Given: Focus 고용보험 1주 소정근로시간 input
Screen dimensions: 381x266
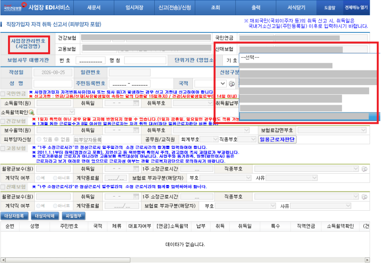Looking at the screenshot, I should click(x=197, y=168).
